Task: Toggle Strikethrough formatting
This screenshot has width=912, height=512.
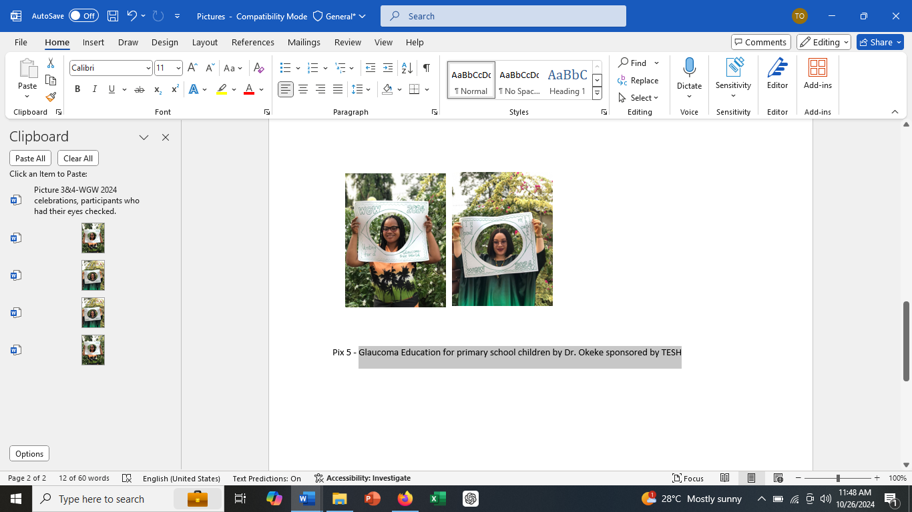Action: point(139,89)
